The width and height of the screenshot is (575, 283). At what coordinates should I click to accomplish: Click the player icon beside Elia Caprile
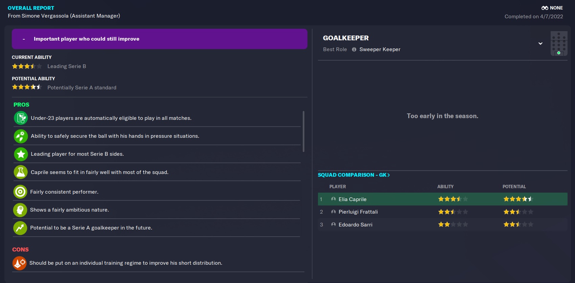pyautogui.click(x=333, y=199)
